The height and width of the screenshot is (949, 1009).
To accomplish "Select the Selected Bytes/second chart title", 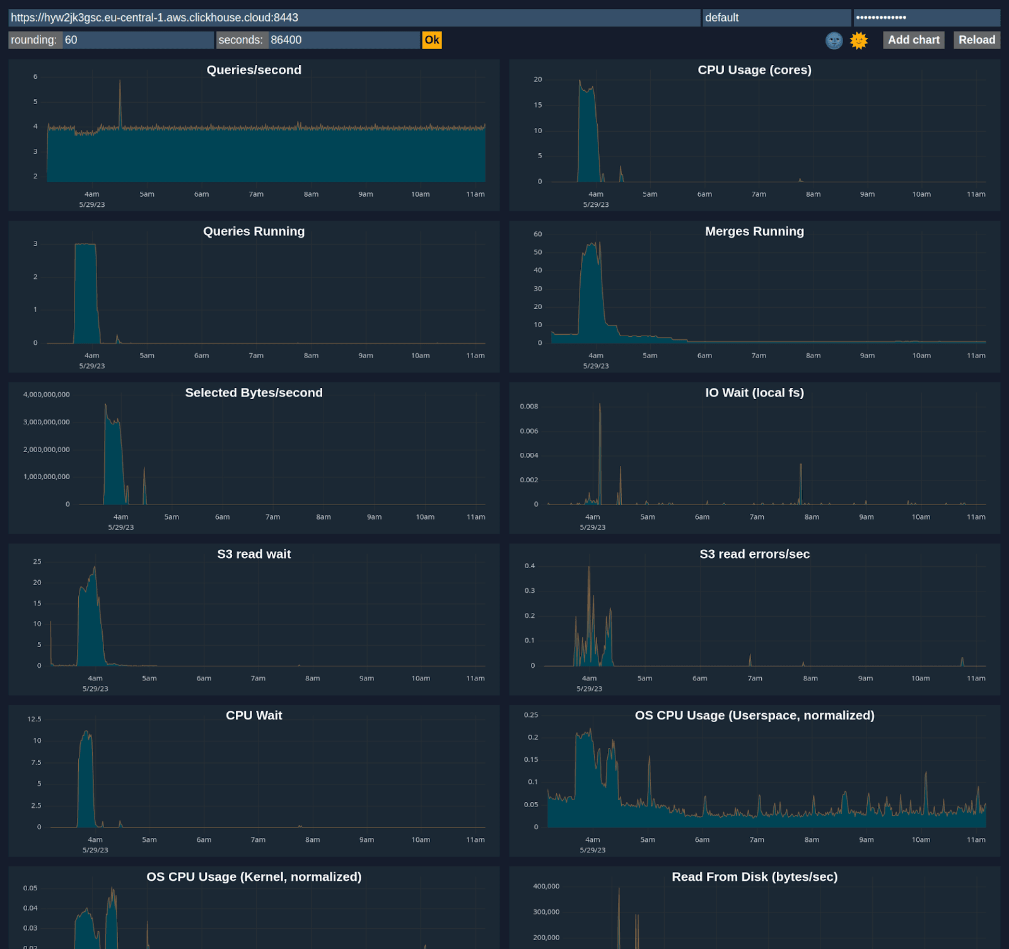I will coord(254,393).
